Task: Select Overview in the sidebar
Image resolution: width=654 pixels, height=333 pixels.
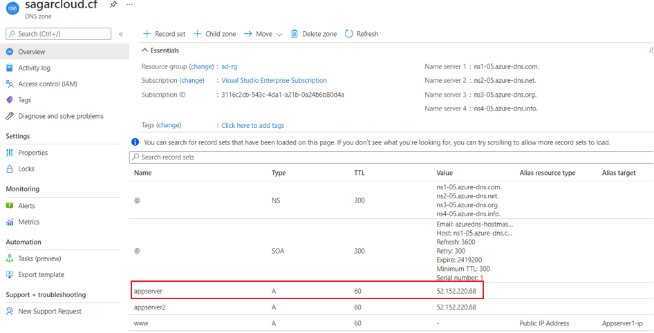Action: pos(31,52)
